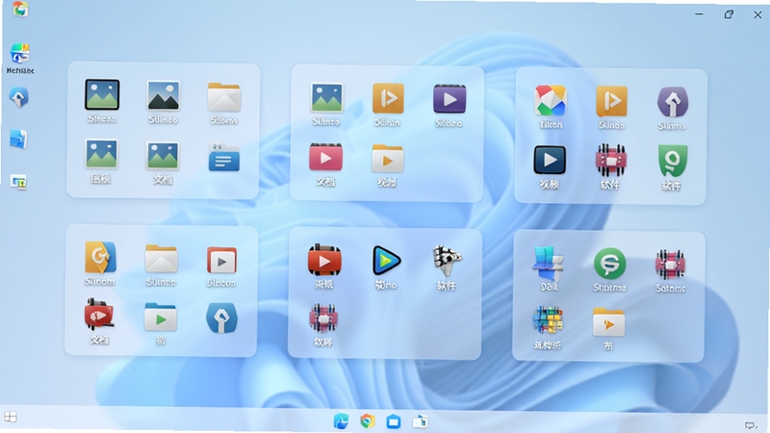Viewport: 770px width, 433px height.
Task: Open the black-and-white checkered cone icon
Action: pyautogui.click(x=447, y=261)
